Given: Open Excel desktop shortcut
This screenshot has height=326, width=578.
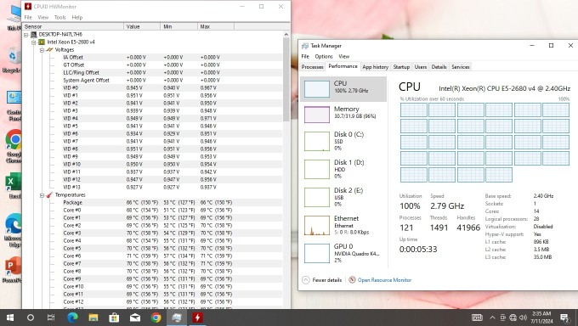Looking at the screenshot, I should point(14,186).
